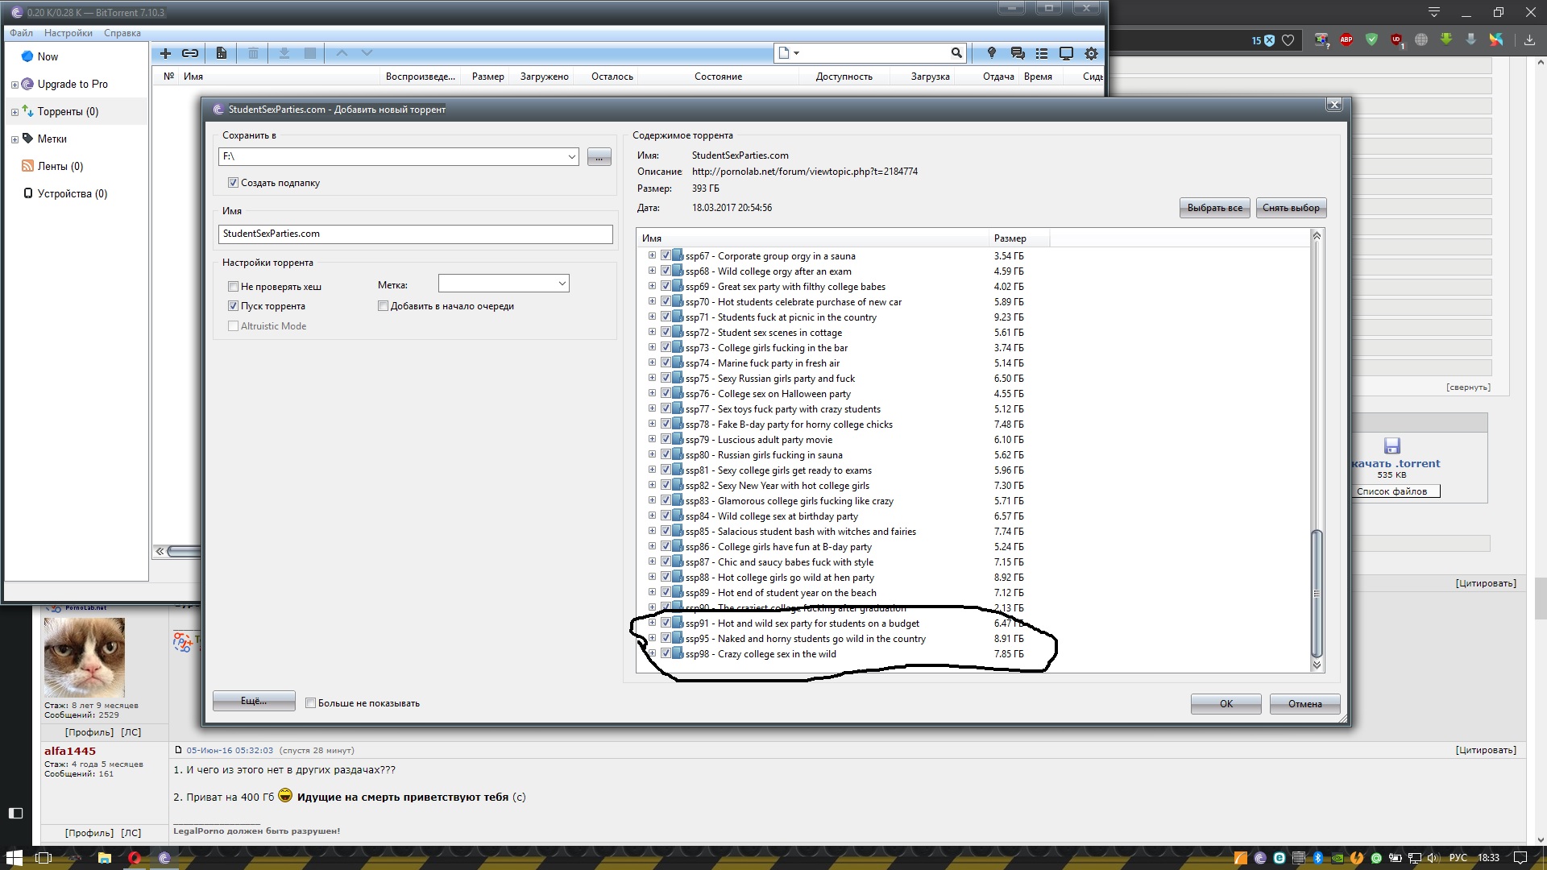
Task: Open the 'Метка' label dropdown
Action: (x=562, y=284)
